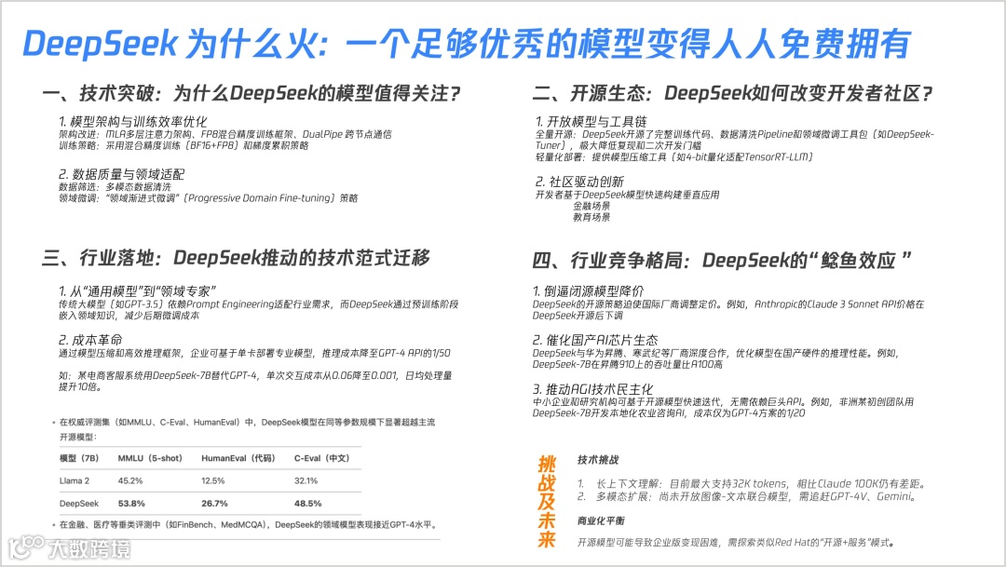The image size is (1006, 567).
Task: Select the table cell '45.2%'
Action: tap(130, 480)
